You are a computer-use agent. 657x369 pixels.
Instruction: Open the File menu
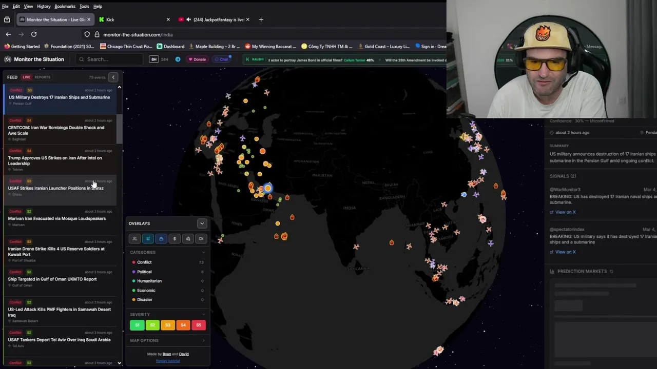coord(5,6)
